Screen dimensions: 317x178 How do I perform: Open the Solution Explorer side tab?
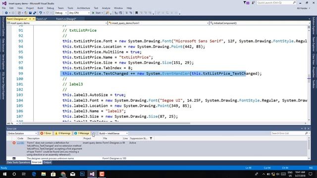click(x=314, y=26)
